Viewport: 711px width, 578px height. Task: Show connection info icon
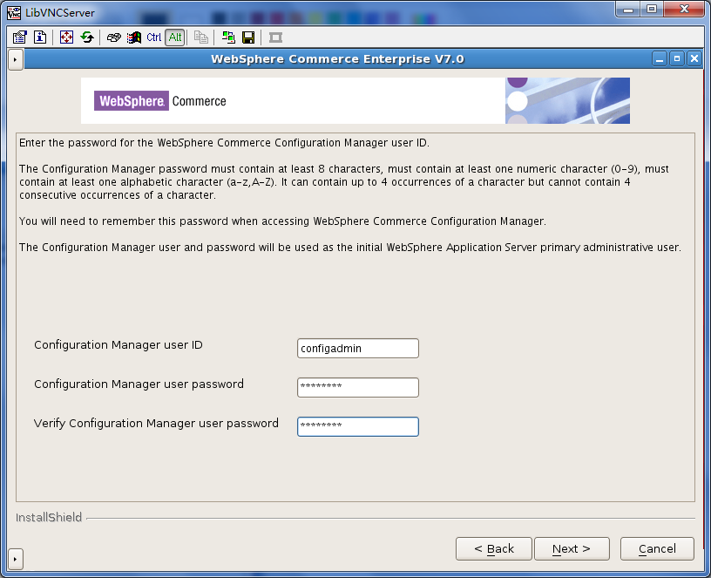(40, 37)
